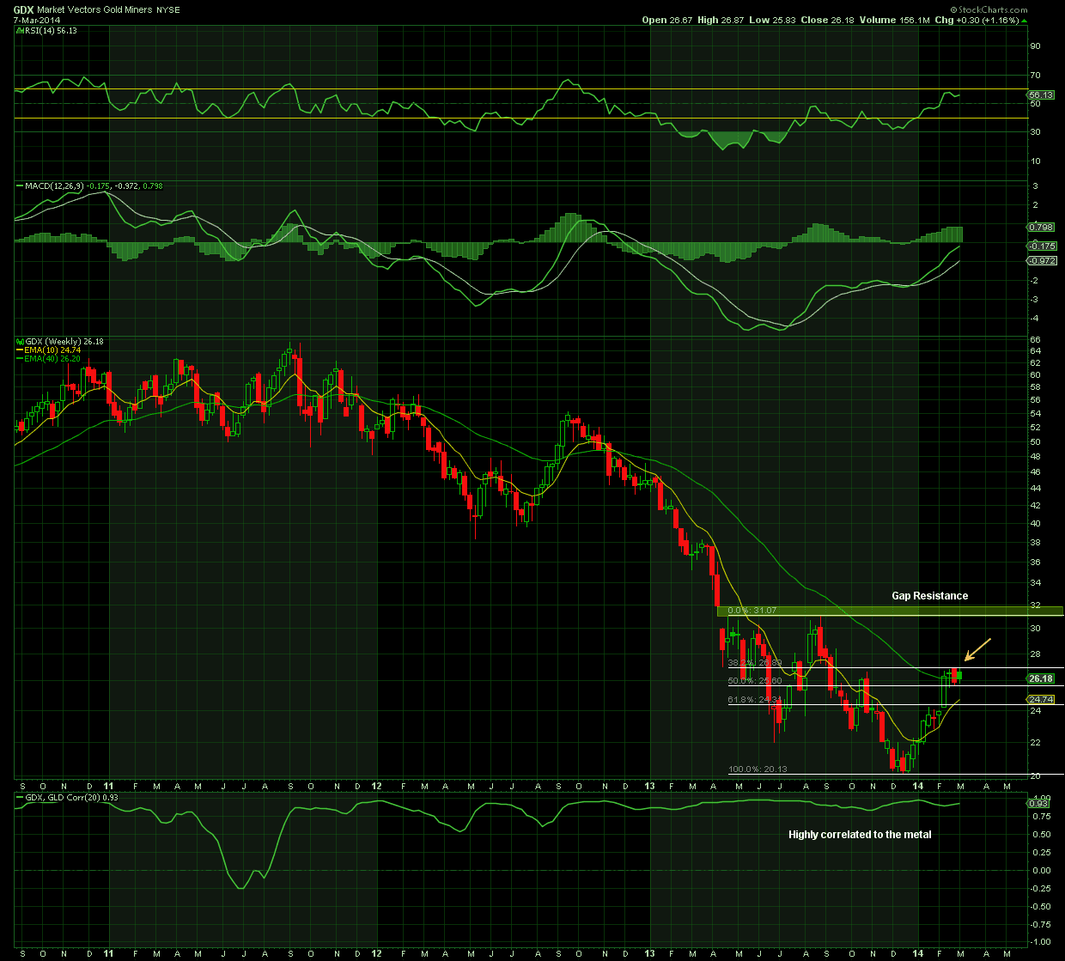Click the 38.2%: 26.89 Fibonacci label
The height and width of the screenshot is (961, 1065).
754,663
